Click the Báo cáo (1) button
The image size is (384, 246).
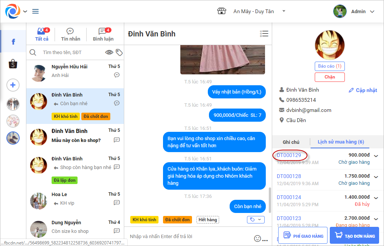(x=330, y=66)
